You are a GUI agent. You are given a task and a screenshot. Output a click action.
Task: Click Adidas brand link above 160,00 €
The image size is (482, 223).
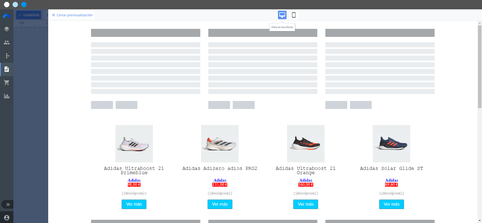click(306, 180)
